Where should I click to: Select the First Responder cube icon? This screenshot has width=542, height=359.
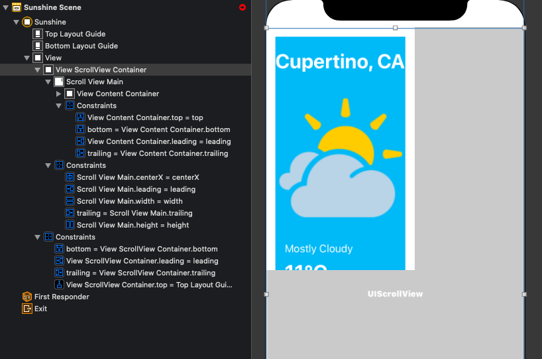[27, 297]
